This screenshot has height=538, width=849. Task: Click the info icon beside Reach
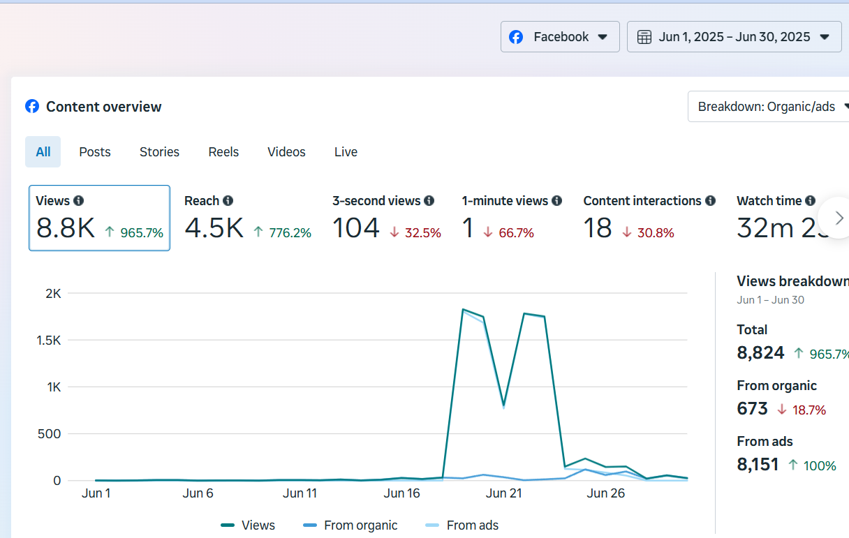coord(228,201)
